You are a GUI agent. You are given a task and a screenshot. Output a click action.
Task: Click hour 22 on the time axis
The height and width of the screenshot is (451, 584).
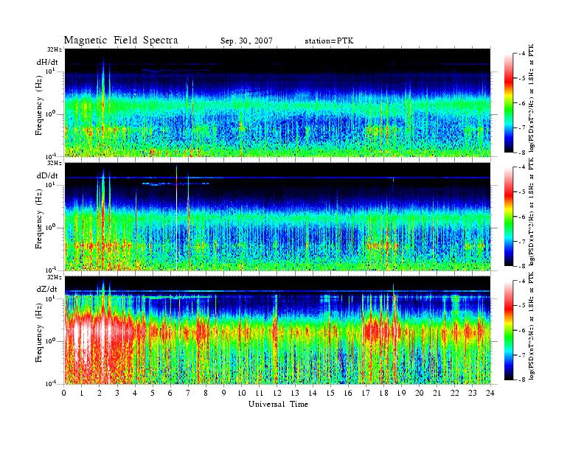[455, 394]
